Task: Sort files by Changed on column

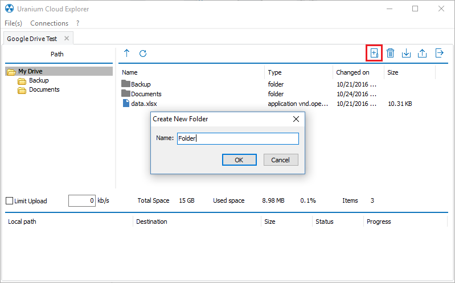Action: [x=352, y=72]
